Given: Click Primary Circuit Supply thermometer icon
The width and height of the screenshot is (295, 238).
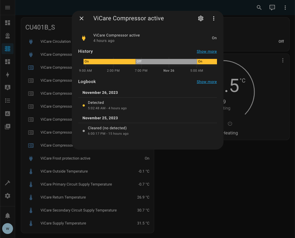Looking at the screenshot, I should pos(31,184).
